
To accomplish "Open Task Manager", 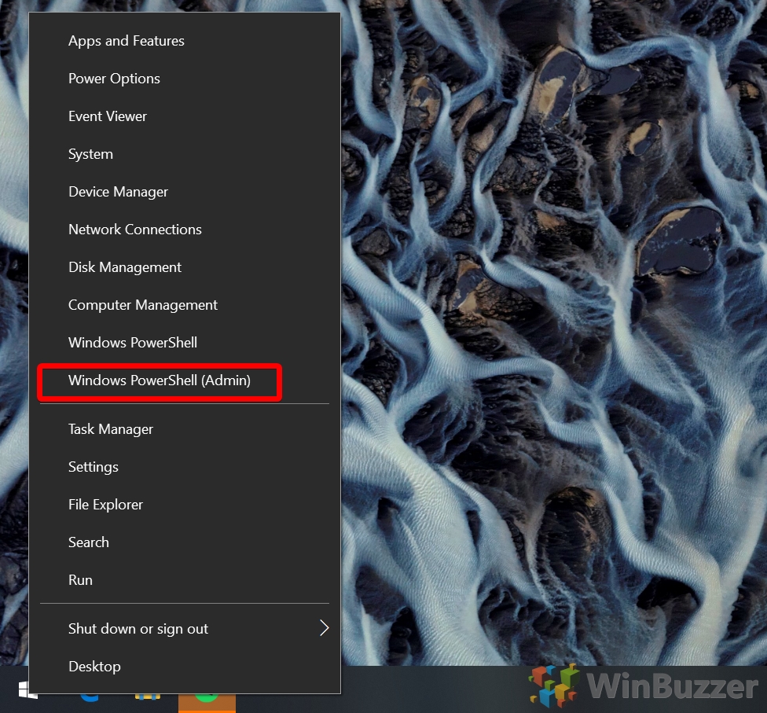I will (185, 428).
